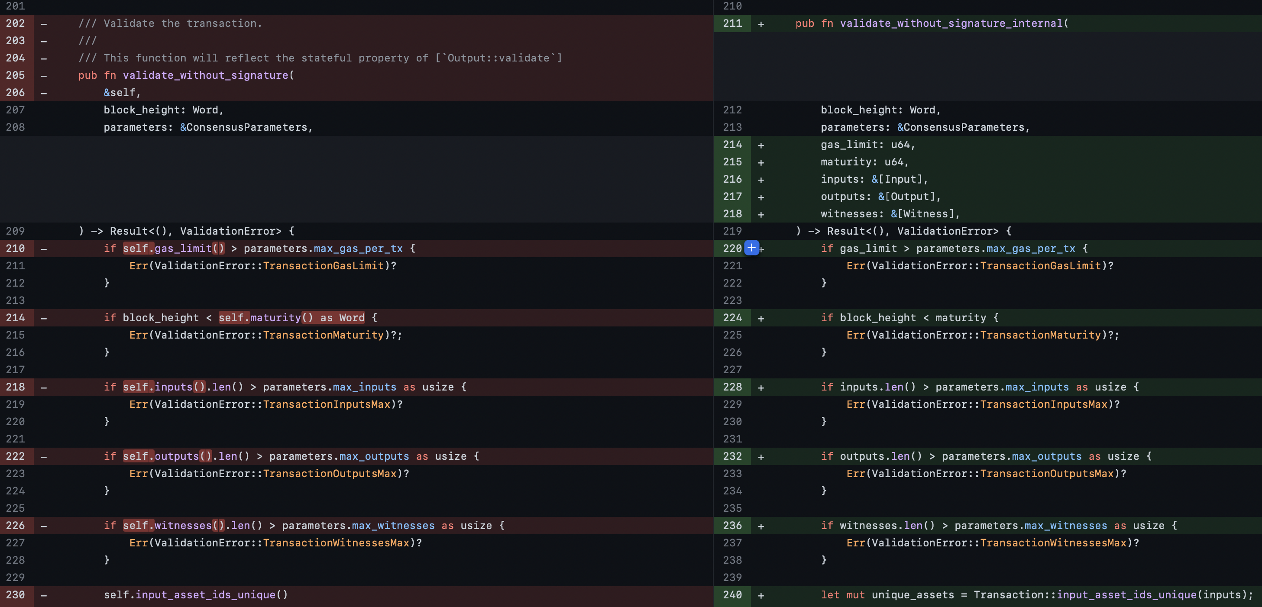
Task: Select right line number 214 for gas_limit parameter
Action: coord(732,145)
